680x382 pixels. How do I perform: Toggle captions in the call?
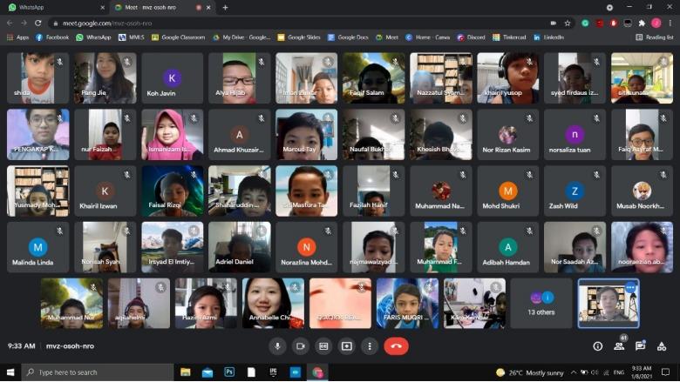(323, 345)
